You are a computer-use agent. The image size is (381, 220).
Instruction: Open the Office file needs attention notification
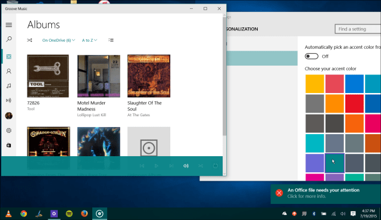[x=326, y=194]
